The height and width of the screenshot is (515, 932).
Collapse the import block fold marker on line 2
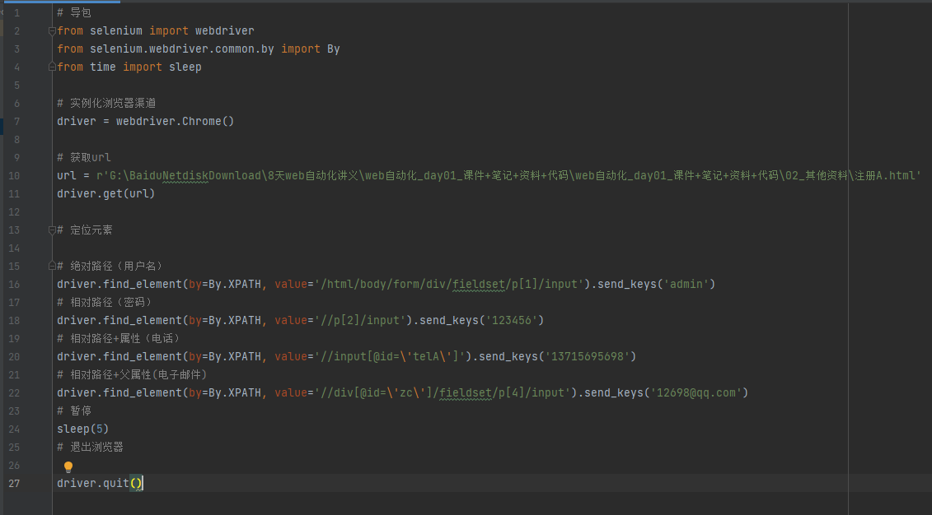(x=52, y=31)
